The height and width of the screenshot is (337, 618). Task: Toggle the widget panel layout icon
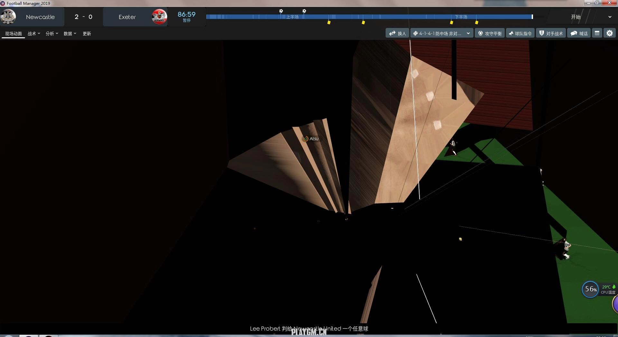coord(597,33)
